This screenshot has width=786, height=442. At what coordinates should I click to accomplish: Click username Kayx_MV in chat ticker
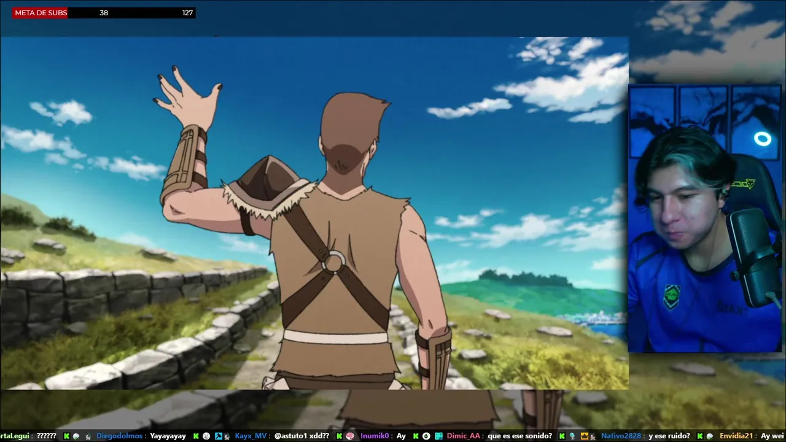(x=251, y=436)
